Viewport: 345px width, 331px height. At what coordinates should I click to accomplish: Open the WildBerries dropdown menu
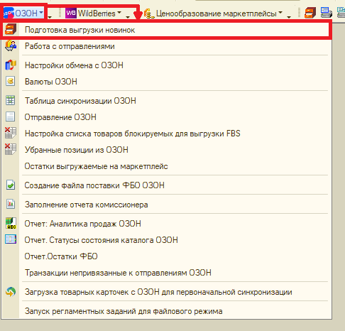93,13
